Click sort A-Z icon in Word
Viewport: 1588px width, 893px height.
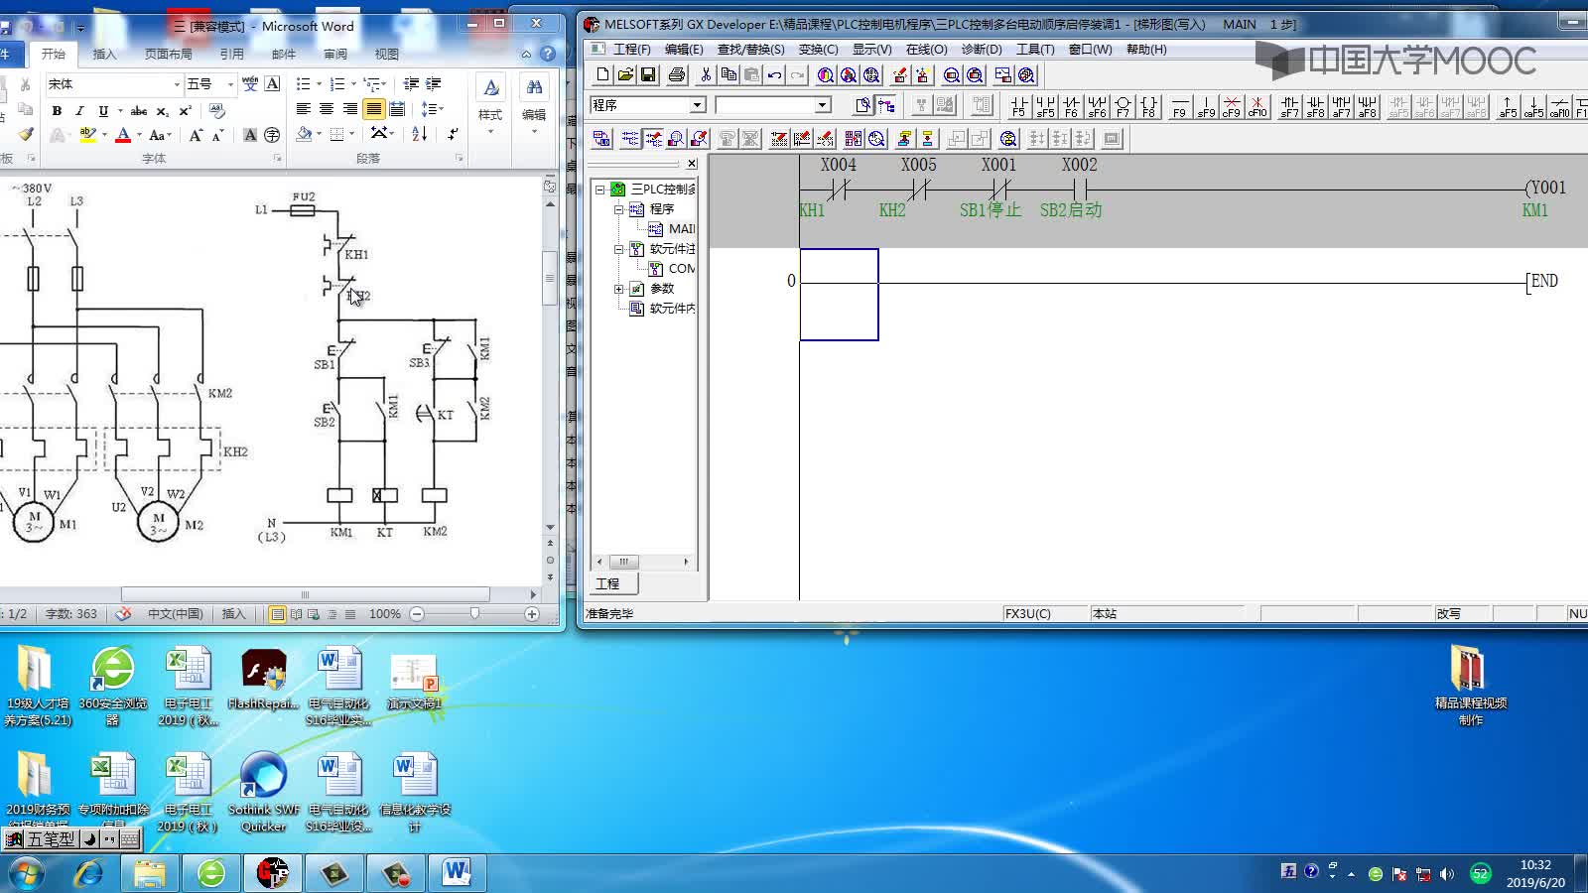420,134
